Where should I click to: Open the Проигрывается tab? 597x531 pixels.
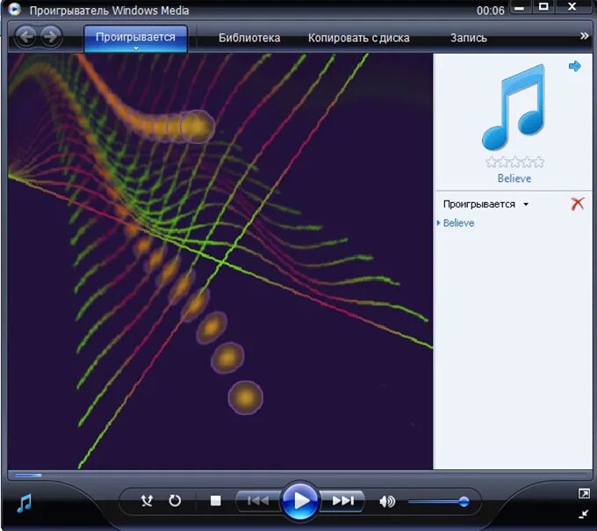point(135,37)
